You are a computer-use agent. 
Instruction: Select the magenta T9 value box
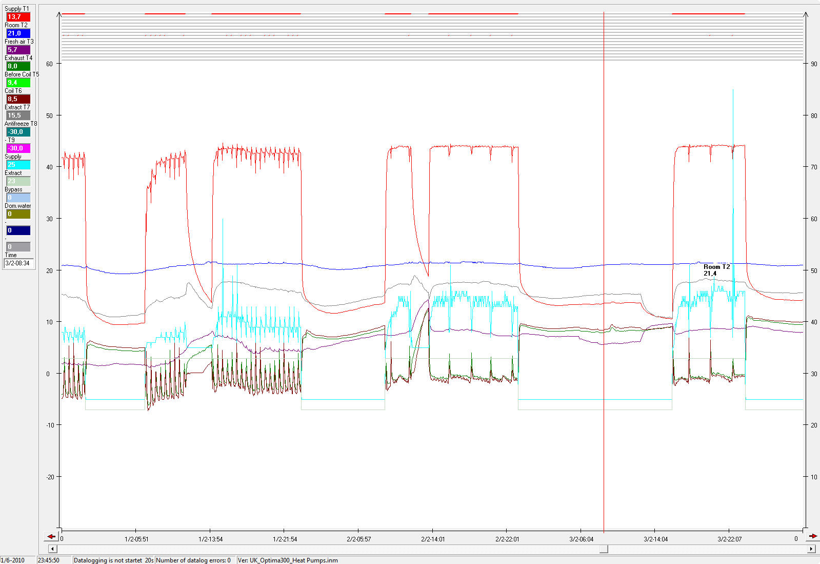pyautogui.click(x=18, y=148)
